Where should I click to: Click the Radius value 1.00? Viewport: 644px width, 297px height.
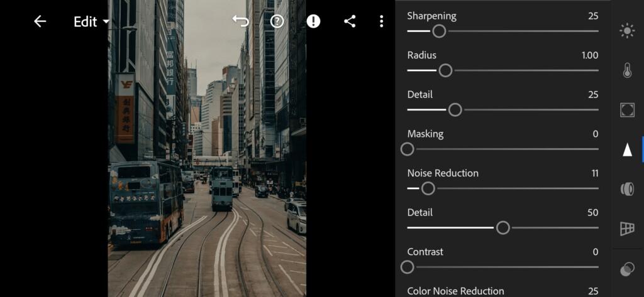click(x=590, y=55)
